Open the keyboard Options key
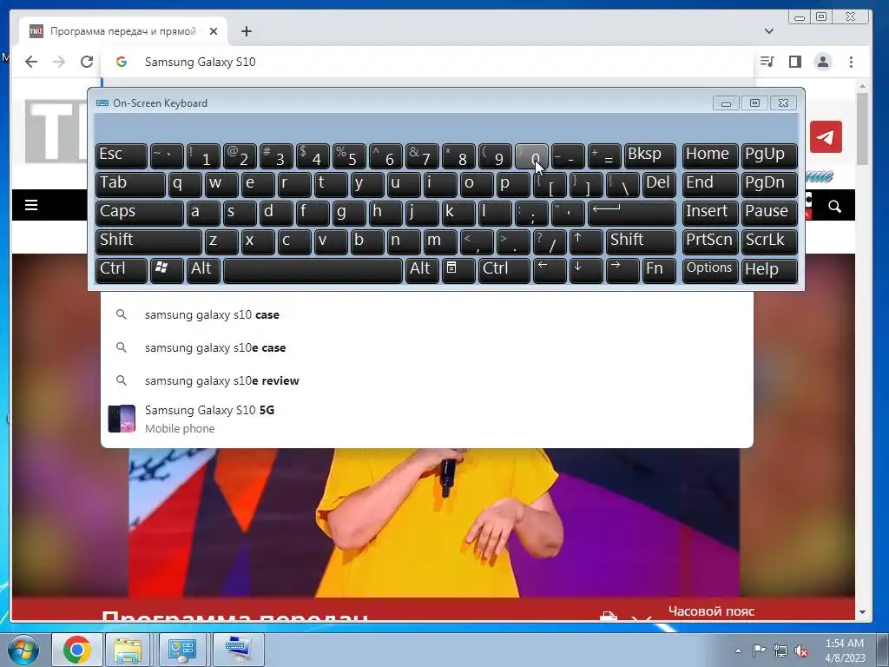Image resolution: width=889 pixels, height=667 pixels. [710, 270]
